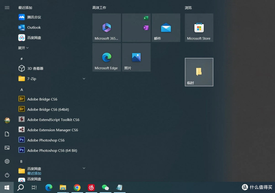Open the Power options button
The image size is (275, 193).
click(x=7, y=175)
